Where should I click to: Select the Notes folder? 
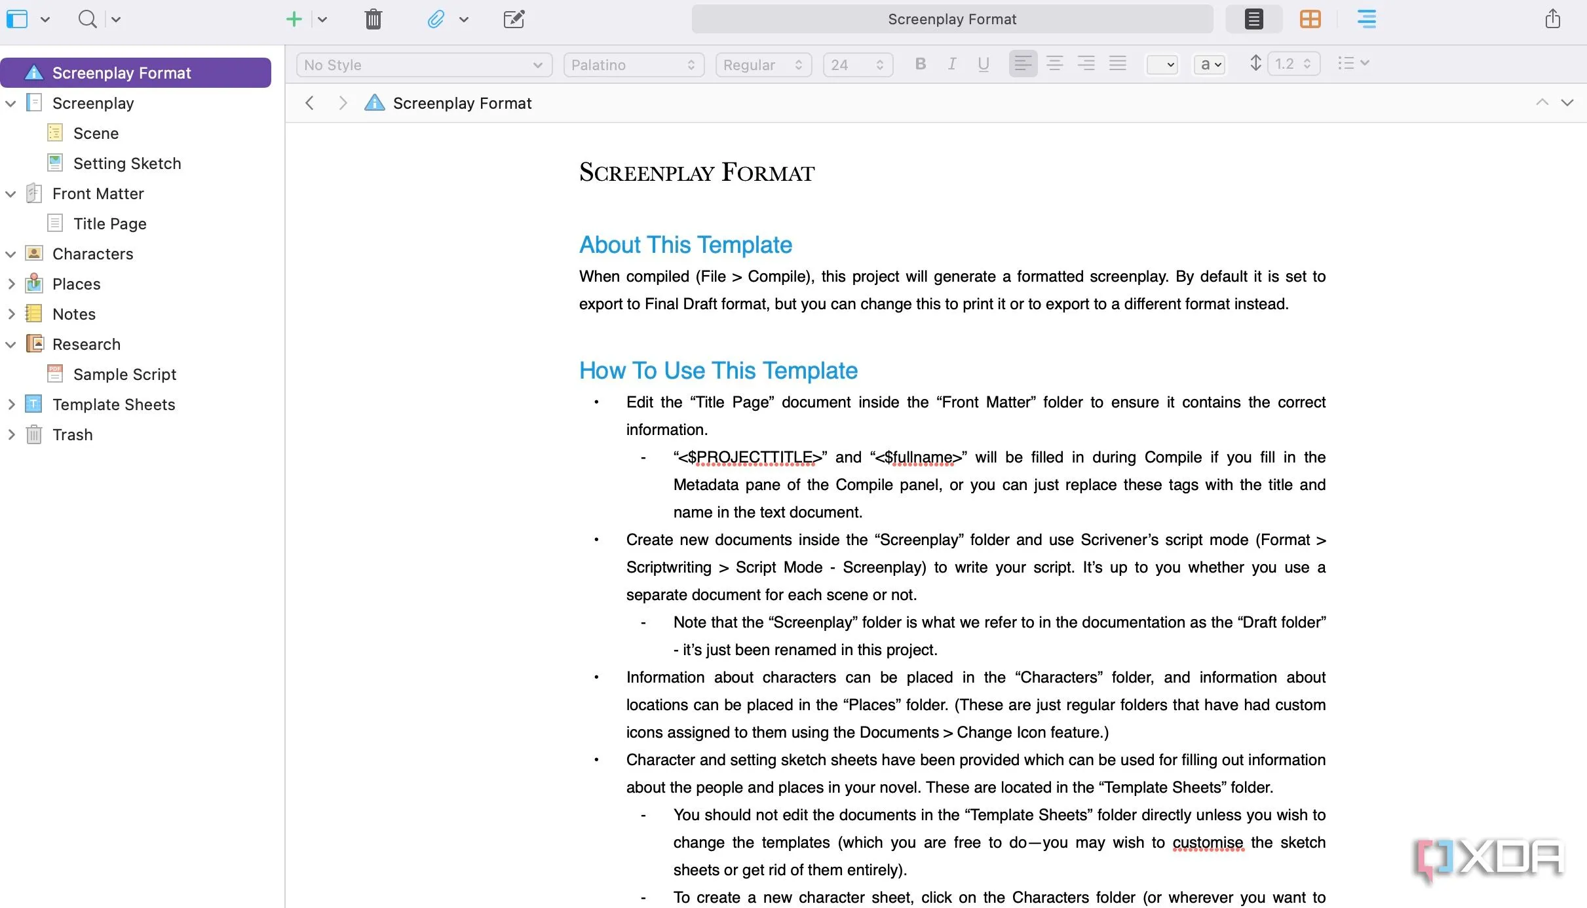74,314
